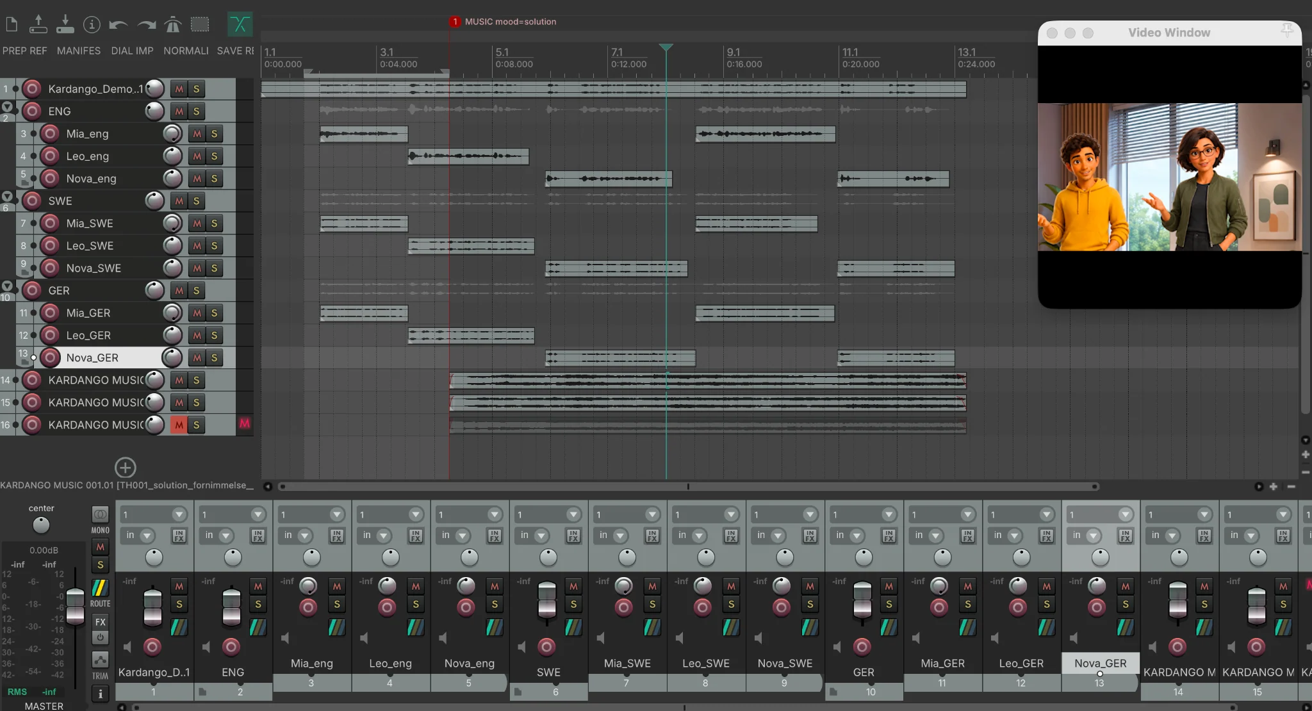The image size is (1312, 711).
Task: Toggle the auto-crossfade icon in toolbar
Action: click(240, 25)
